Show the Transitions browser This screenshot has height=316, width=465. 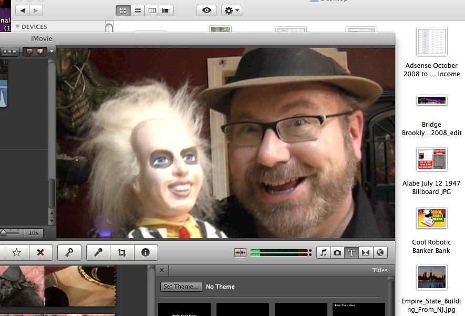point(366,252)
